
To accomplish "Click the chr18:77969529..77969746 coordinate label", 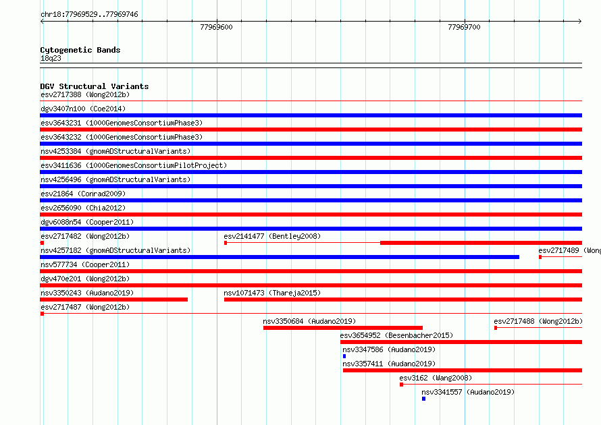I will [89, 15].
